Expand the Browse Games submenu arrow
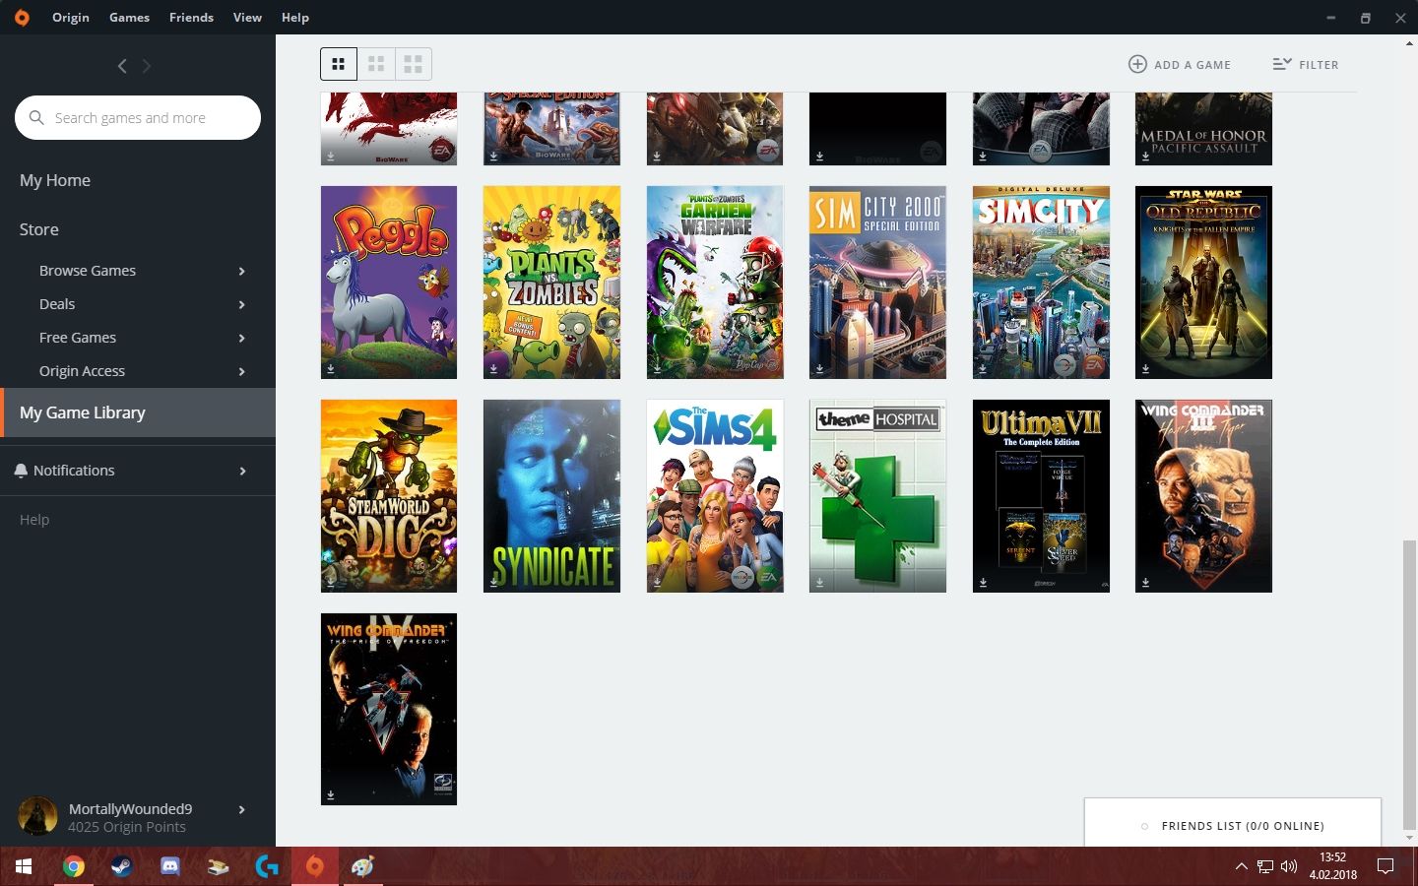 [x=242, y=272]
